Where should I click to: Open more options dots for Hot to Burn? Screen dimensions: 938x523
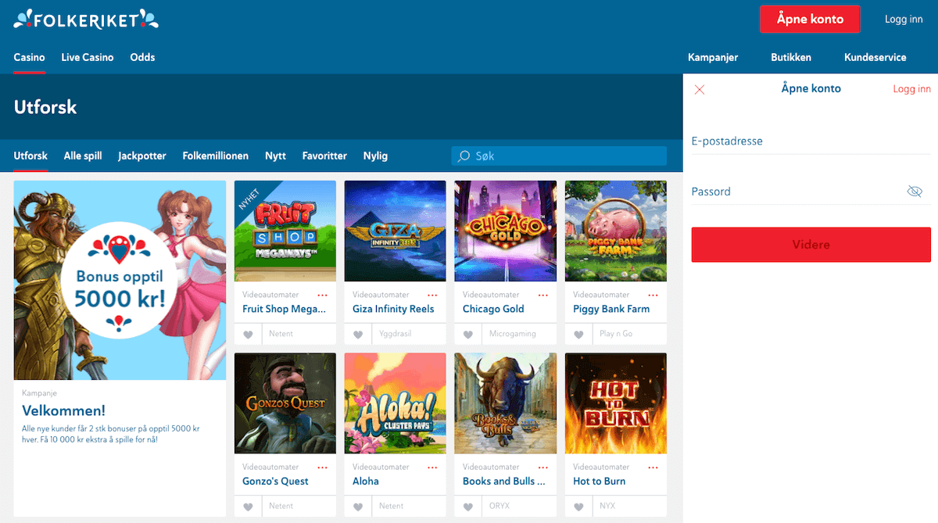tap(653, 467)
